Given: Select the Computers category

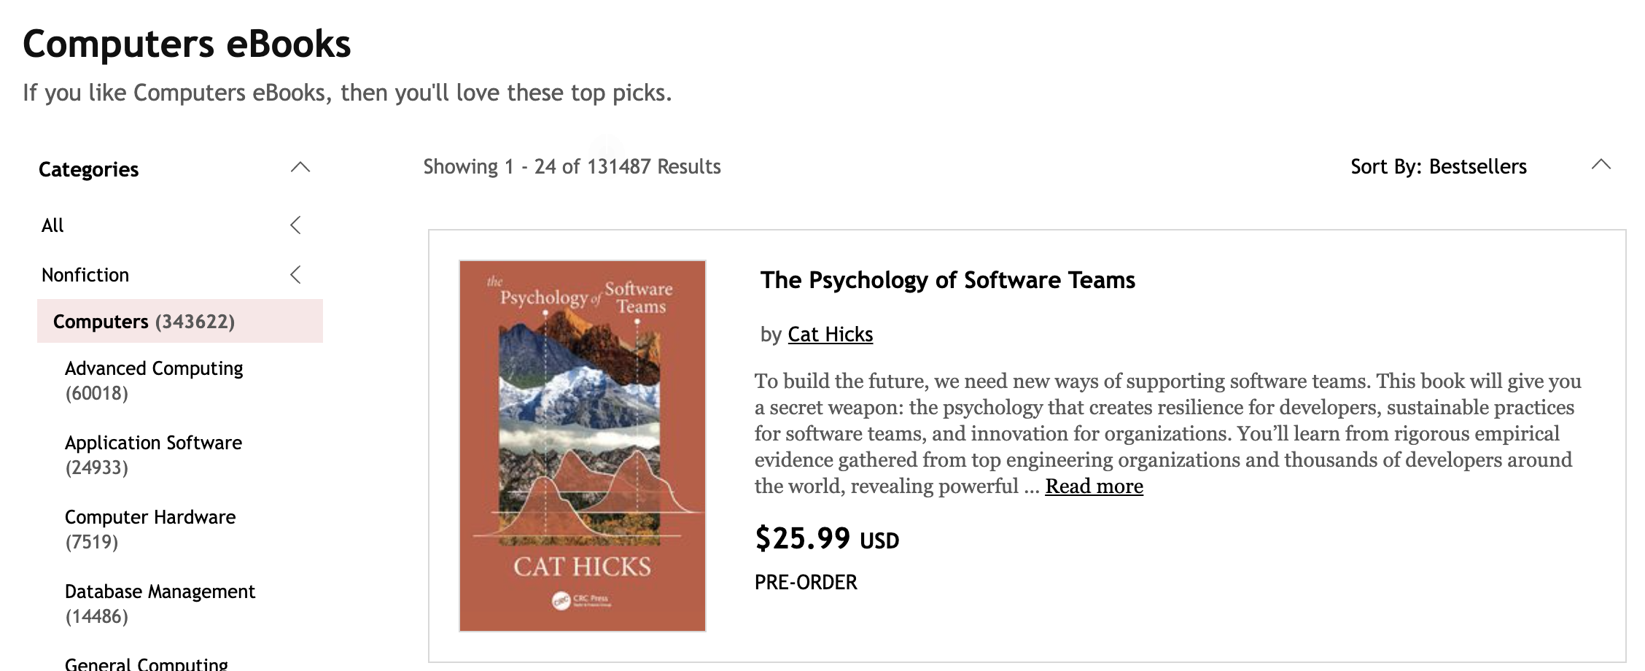Looking at the screenshot, I should coord(180,321).
